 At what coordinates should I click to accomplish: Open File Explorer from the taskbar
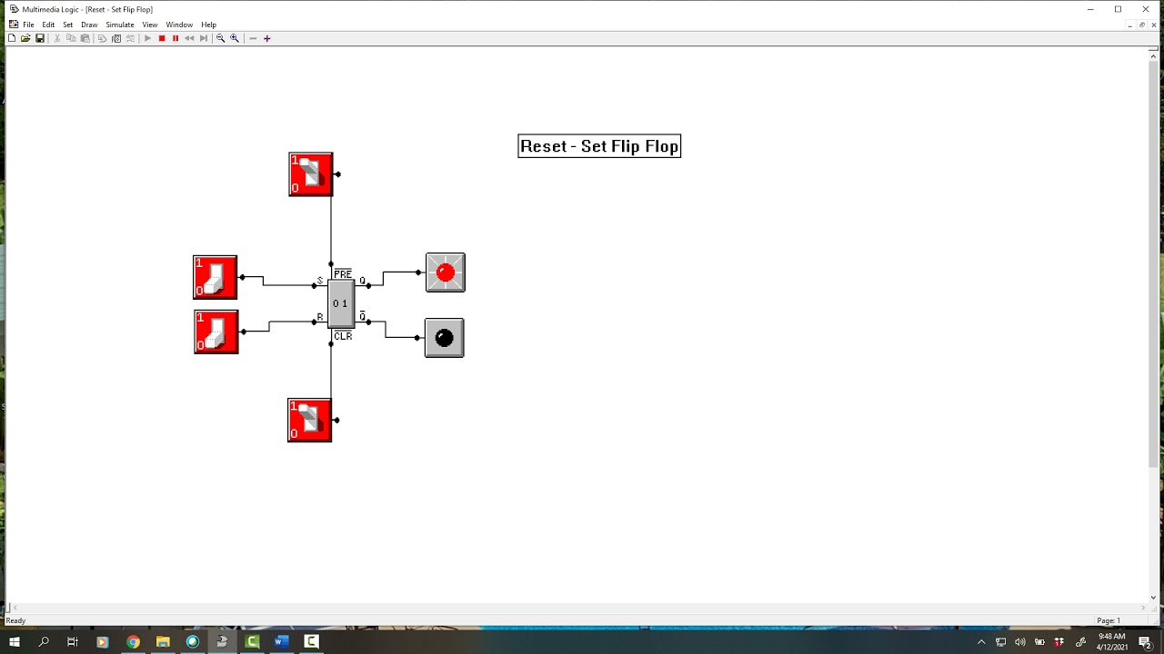pyautogui.click(x=163, y=641)
